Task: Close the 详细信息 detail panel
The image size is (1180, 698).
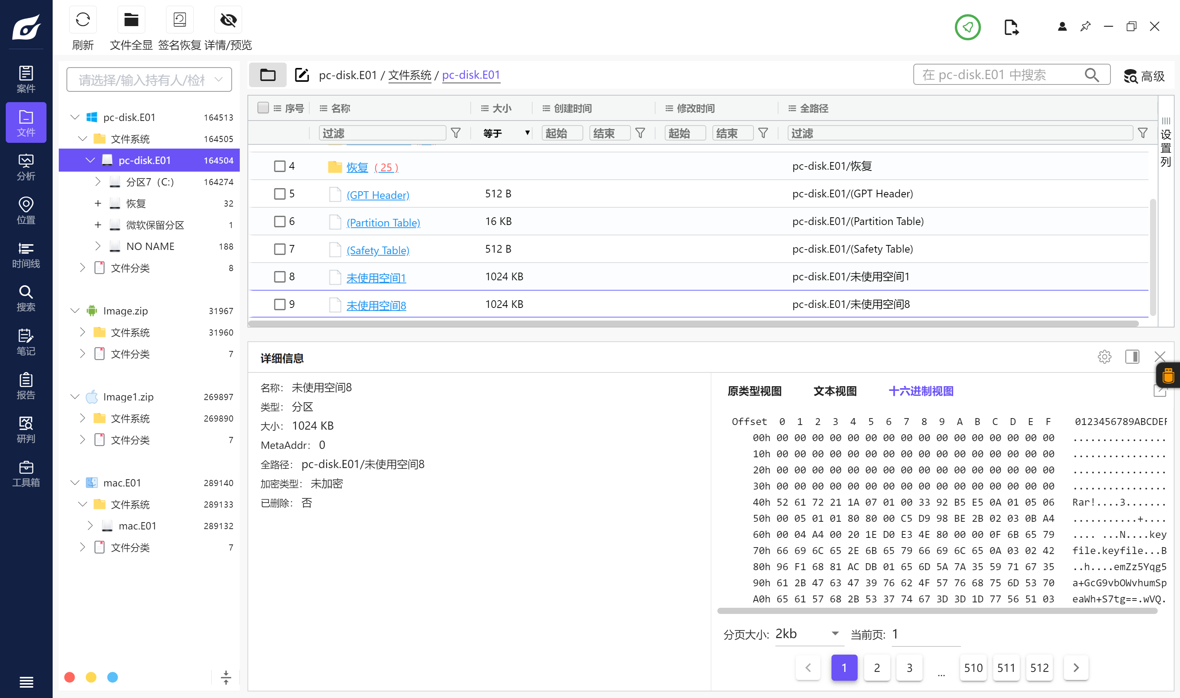Action: (x=1160, y=357)
